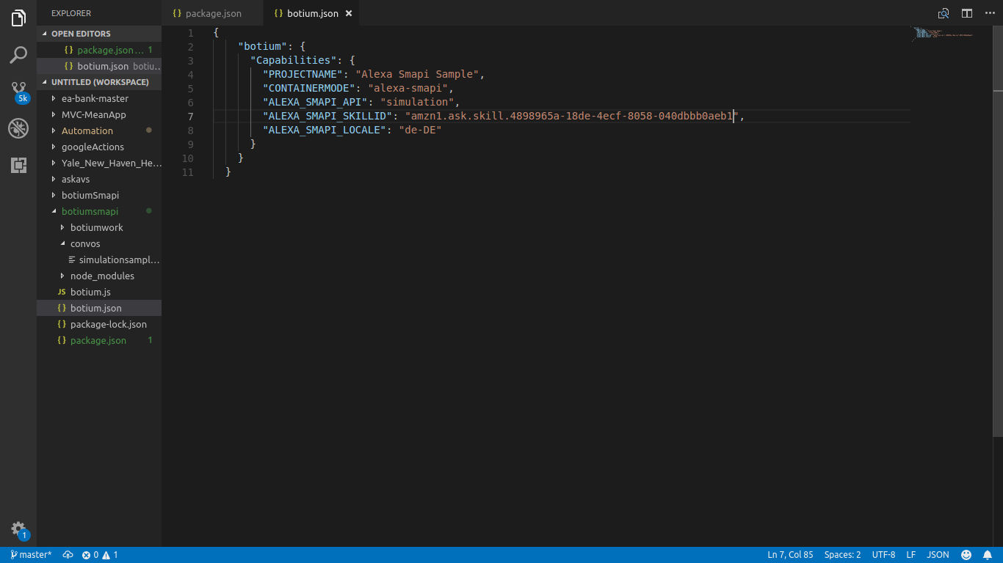
Task: Click the Find in Files editor icon
Action: coord(942,12)
